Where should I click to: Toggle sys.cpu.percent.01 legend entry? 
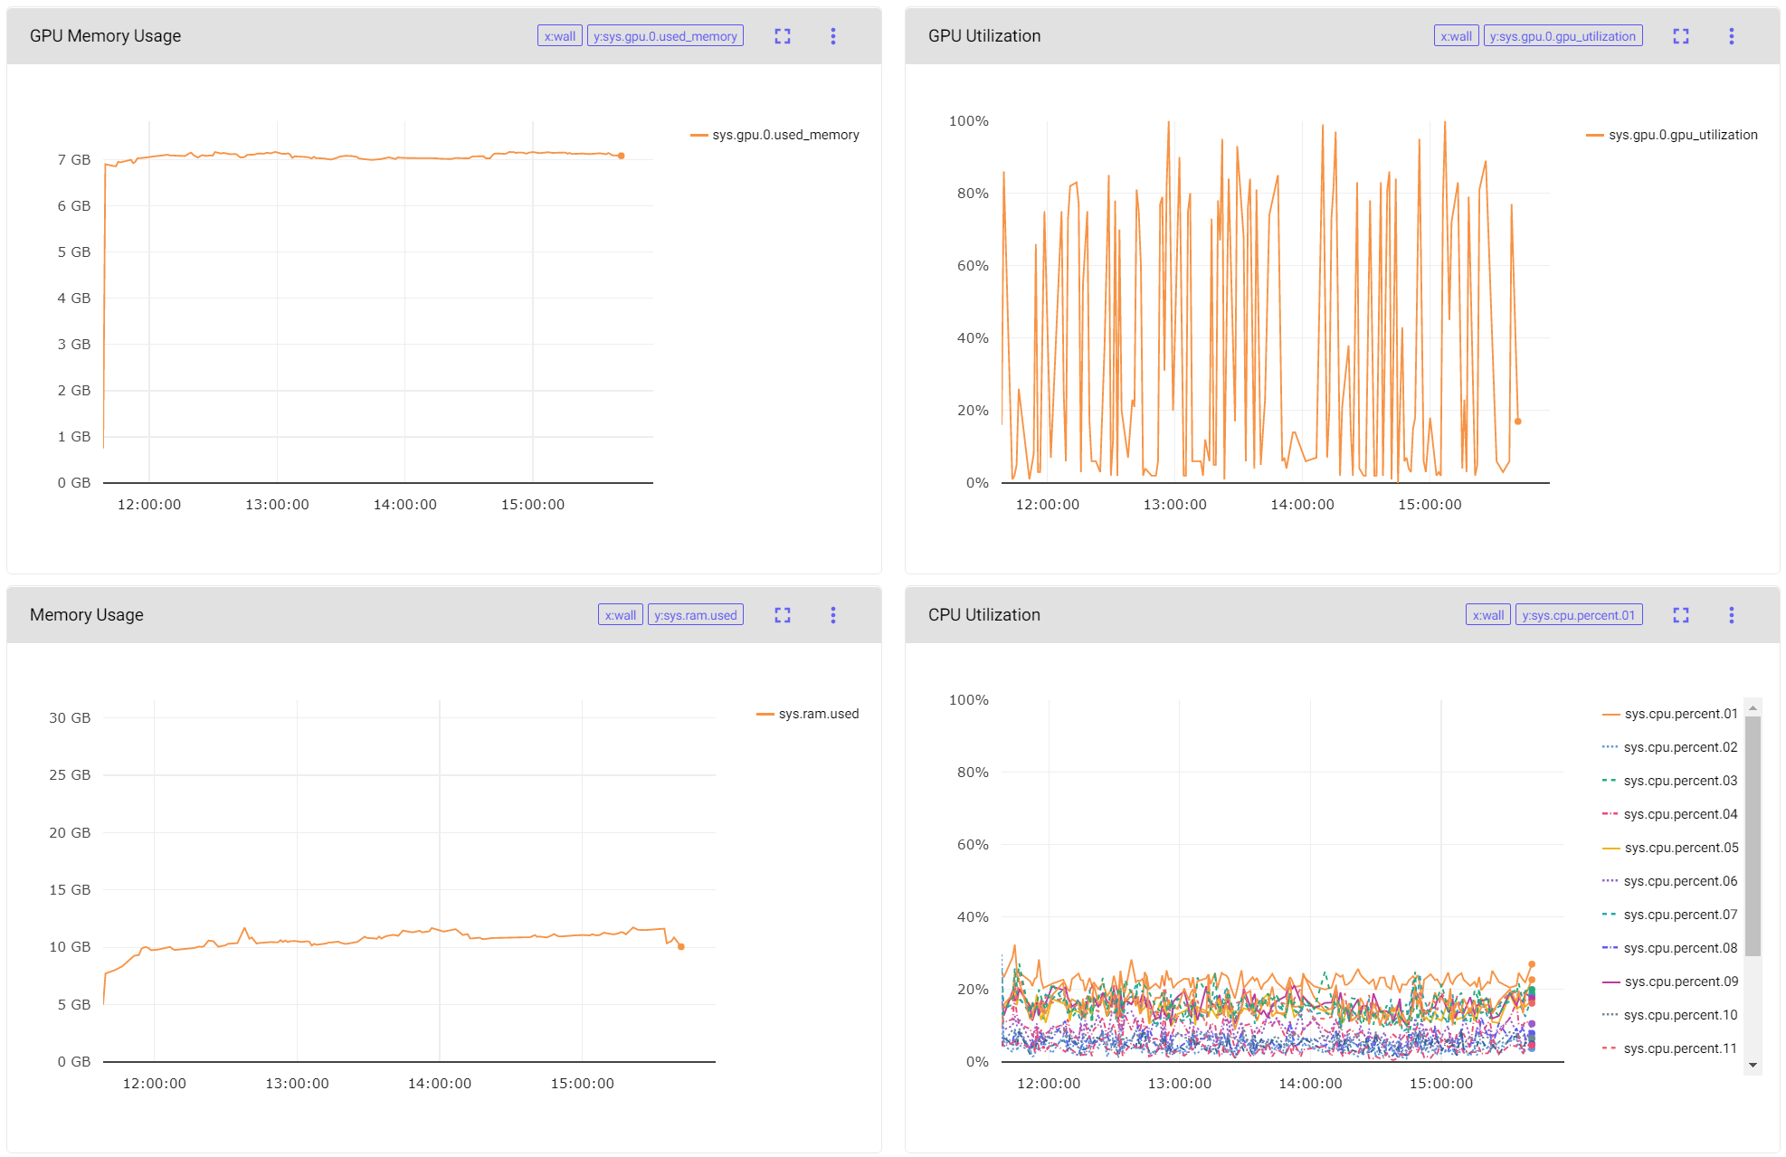pyautogui.click(x=1670, y=714)
